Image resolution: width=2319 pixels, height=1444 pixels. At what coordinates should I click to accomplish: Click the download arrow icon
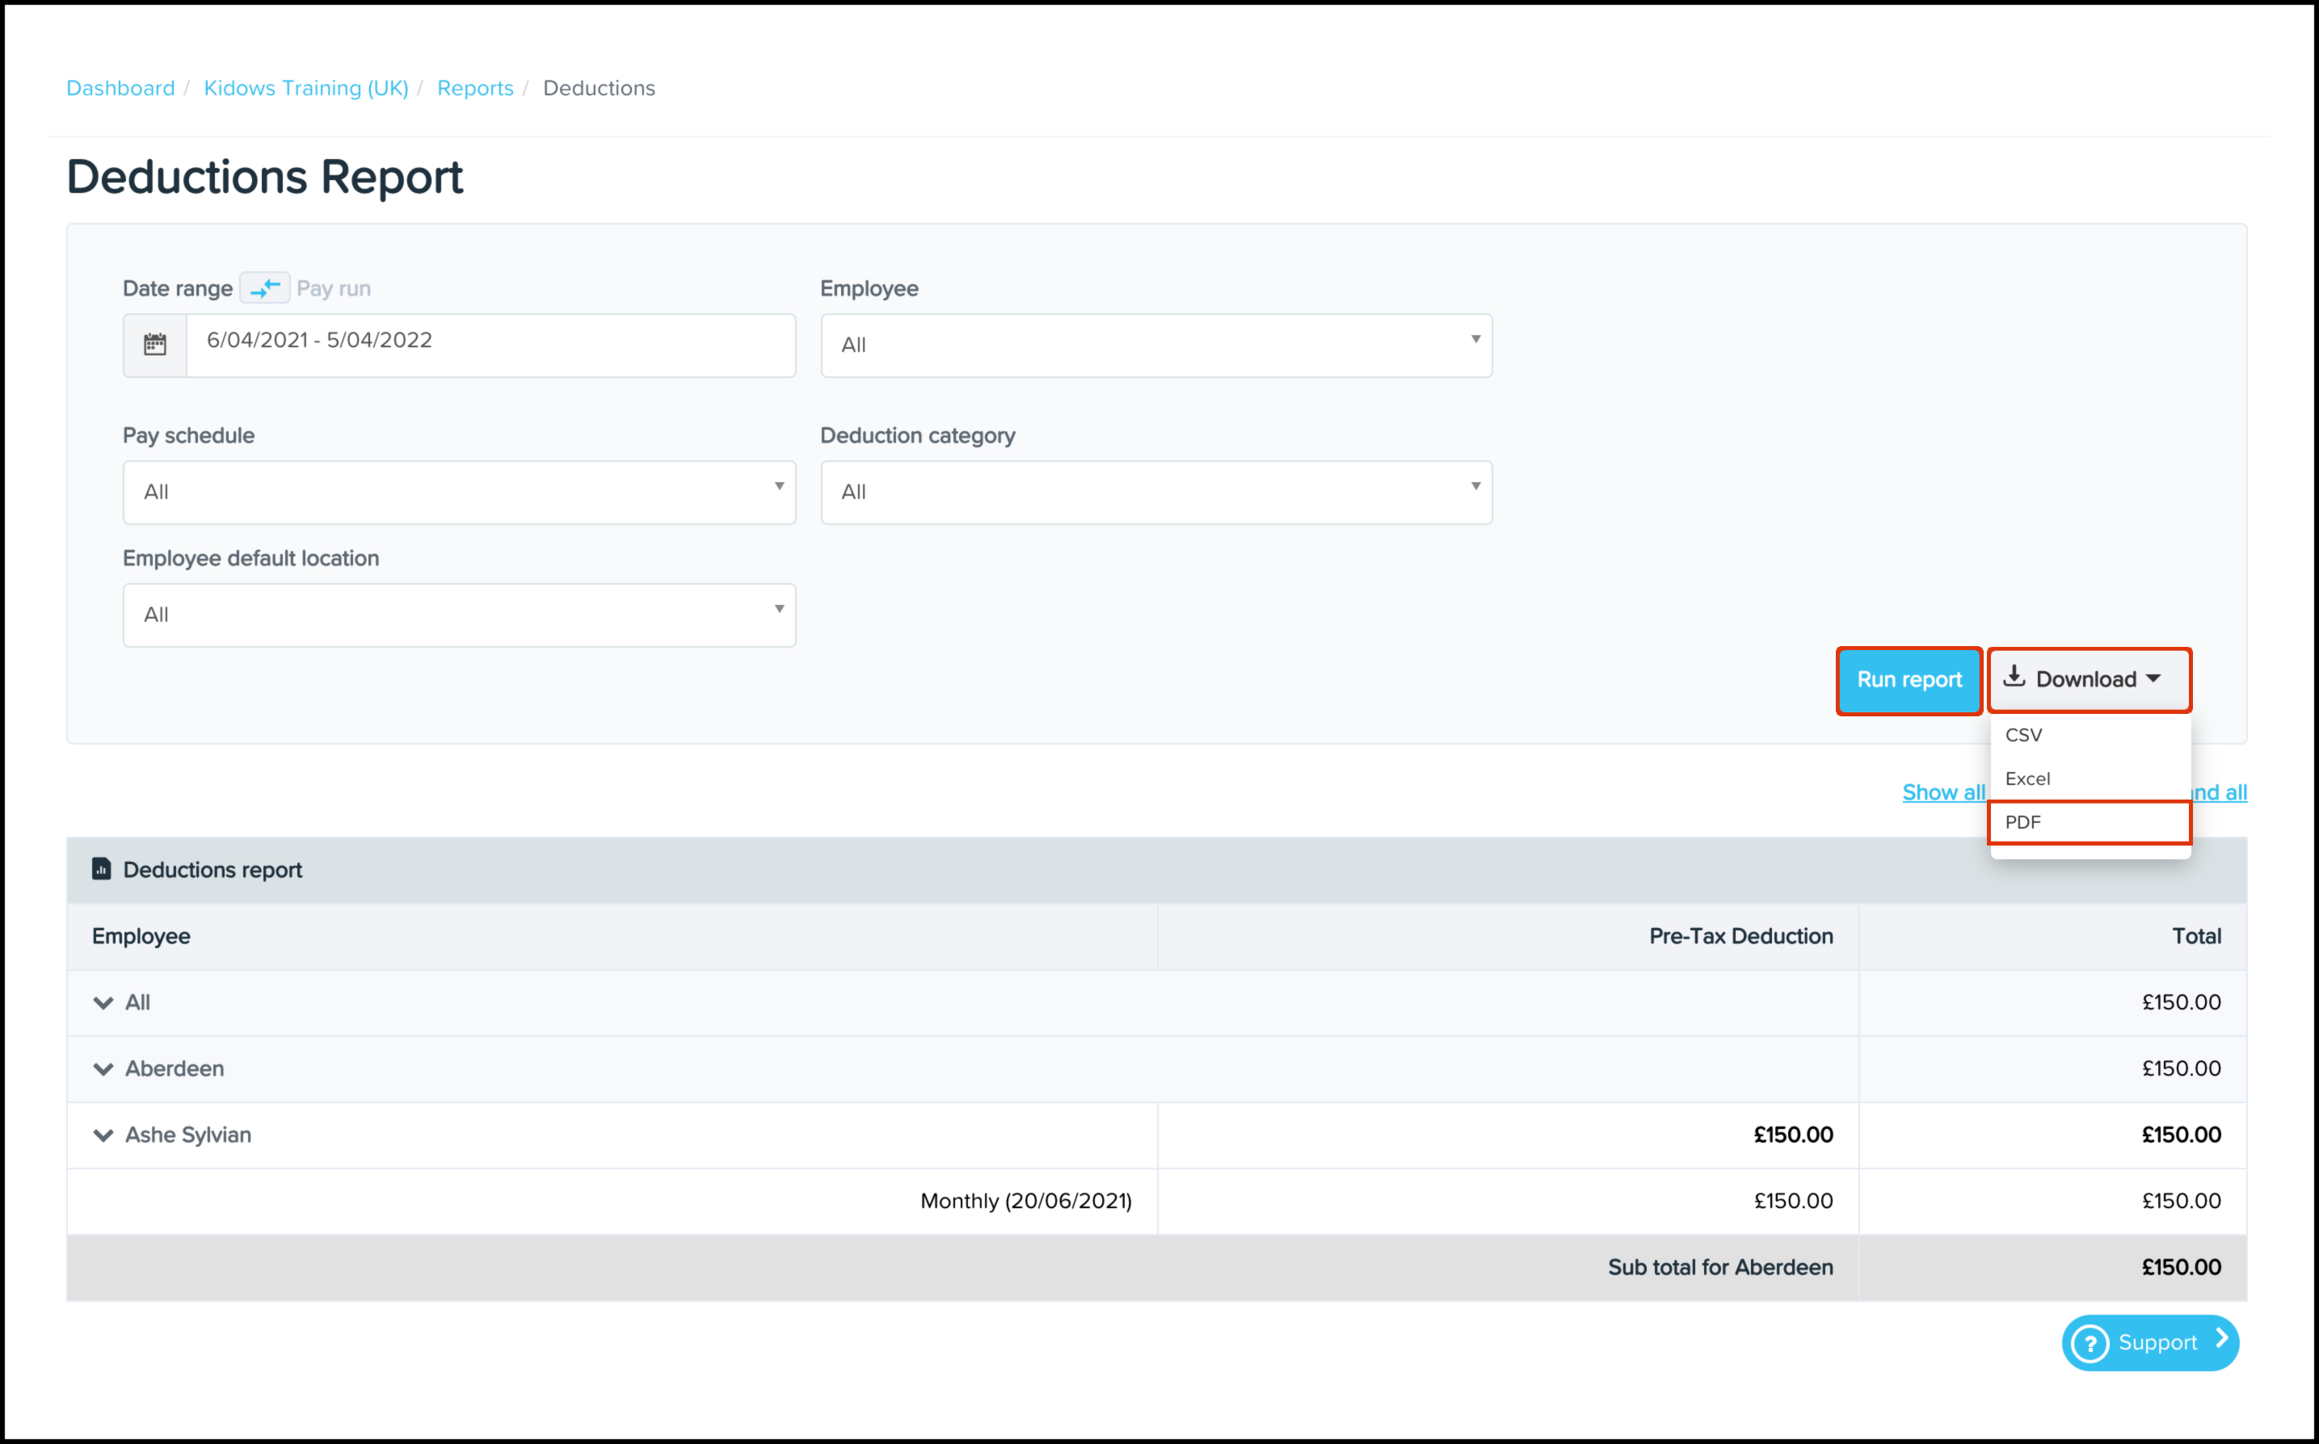pos(2014,677)
